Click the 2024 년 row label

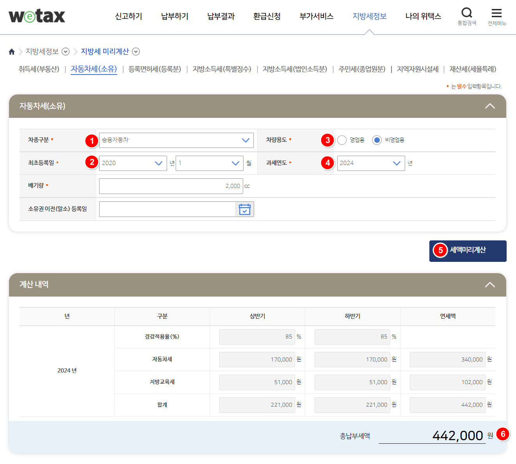67,371
